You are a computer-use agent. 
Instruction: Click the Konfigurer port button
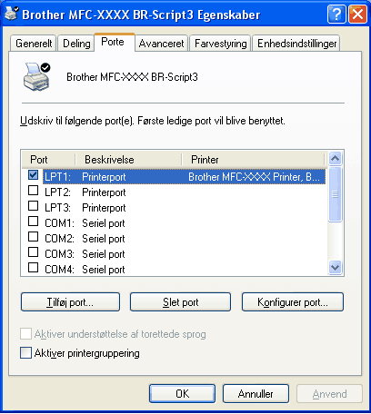click(x=293, y=302)
